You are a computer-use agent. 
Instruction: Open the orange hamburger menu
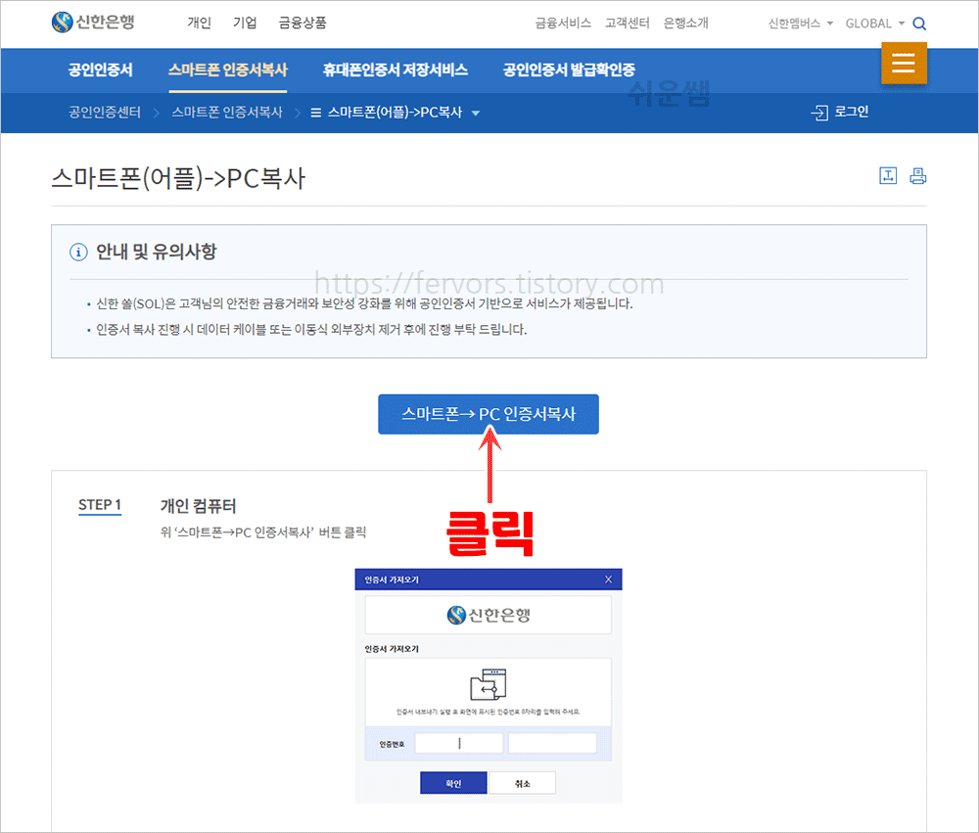pos(904,63)
